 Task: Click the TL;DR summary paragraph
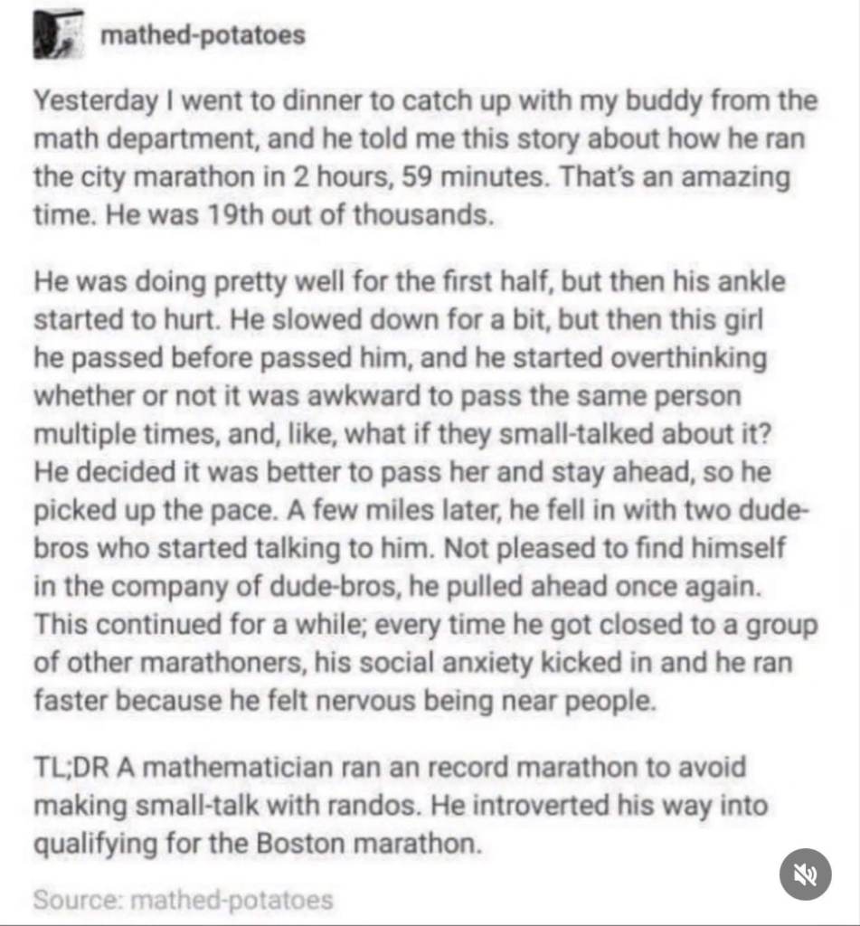point(391,806)
